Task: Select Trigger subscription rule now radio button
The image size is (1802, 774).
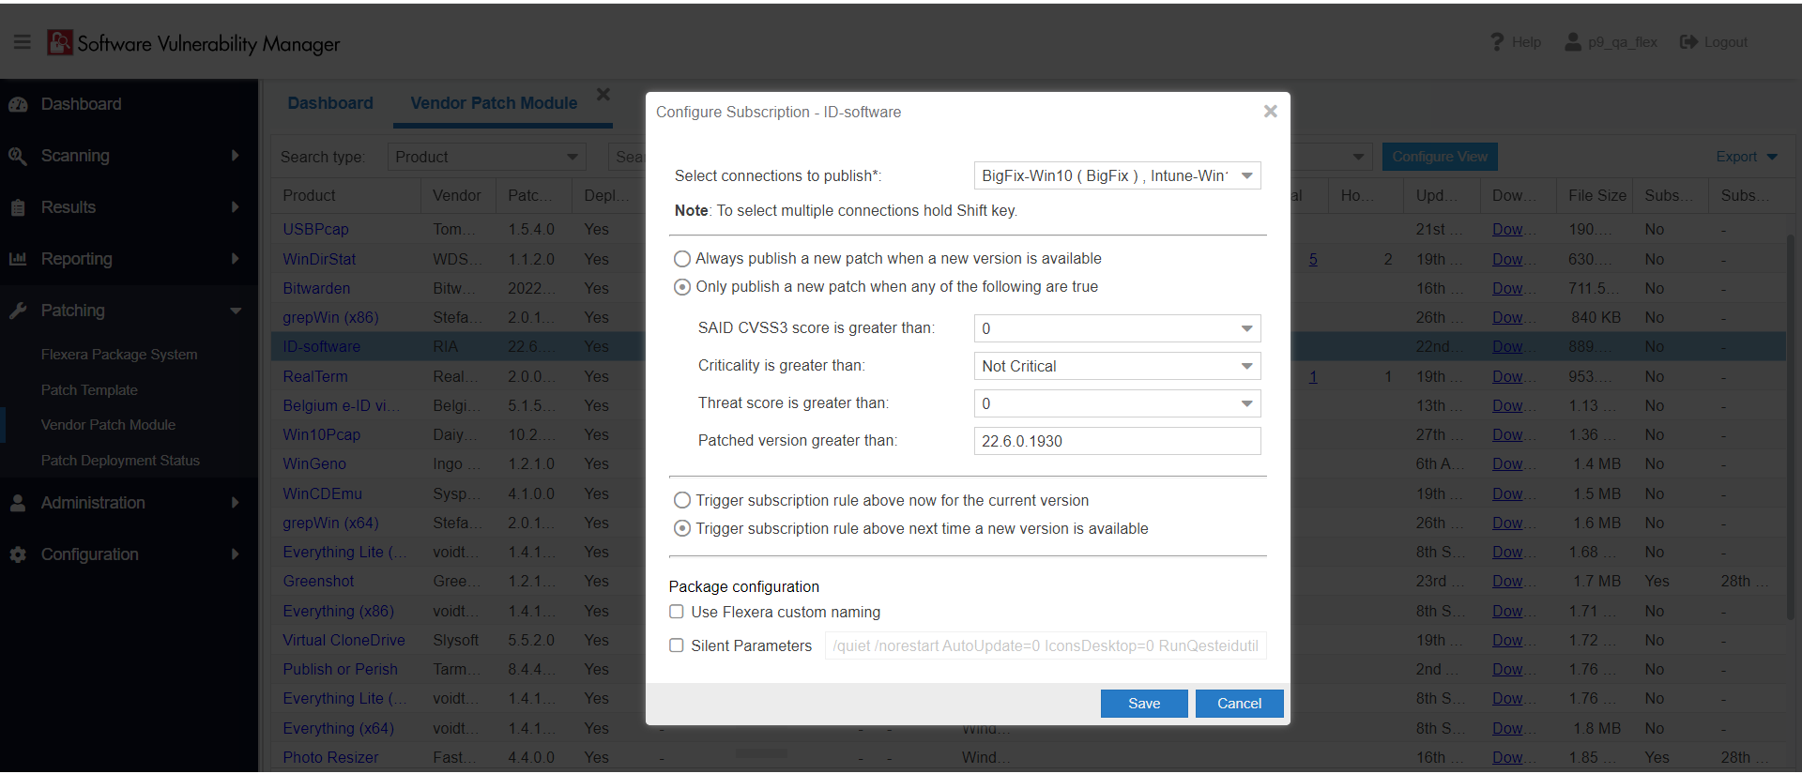Action: point(682,501)
